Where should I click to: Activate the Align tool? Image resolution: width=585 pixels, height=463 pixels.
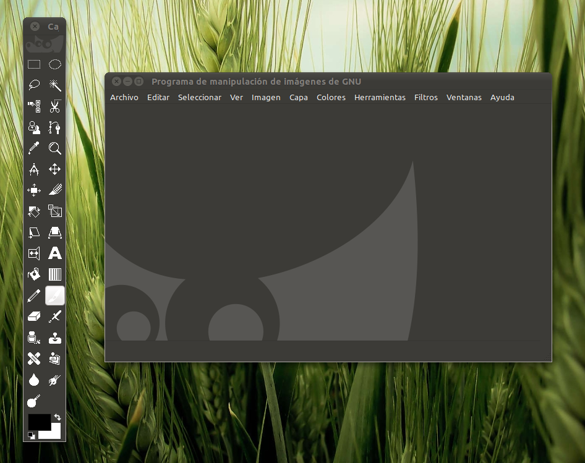[x=34, y=190]
